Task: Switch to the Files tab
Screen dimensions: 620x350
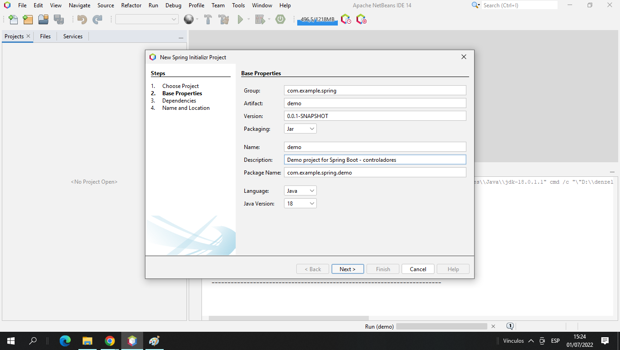Action: tap(45, 36)
